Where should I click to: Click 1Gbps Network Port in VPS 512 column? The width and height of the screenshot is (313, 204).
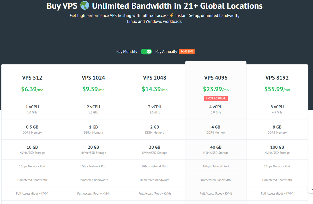tap(32, 166)
